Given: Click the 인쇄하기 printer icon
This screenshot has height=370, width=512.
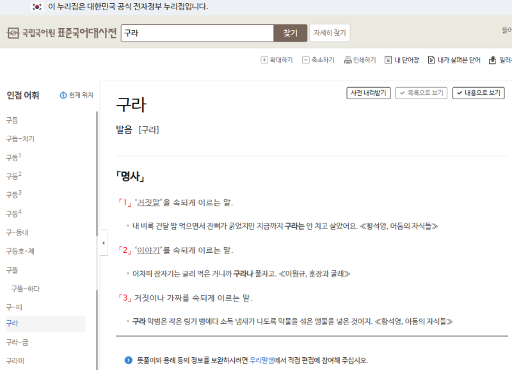Looking at the screenshot, I should [x=348, y=60].
